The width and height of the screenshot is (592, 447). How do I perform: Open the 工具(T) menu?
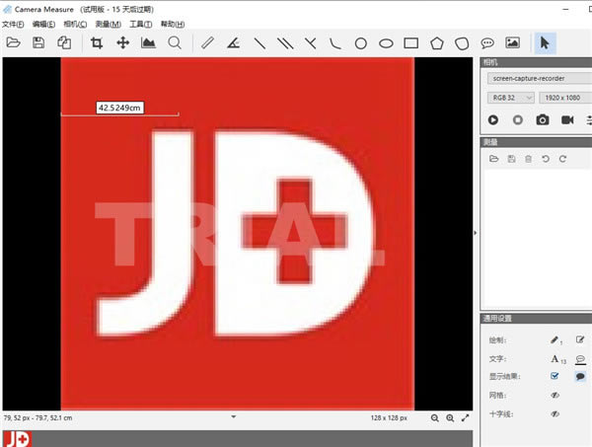pyautogui.click(x=141, y=24)
